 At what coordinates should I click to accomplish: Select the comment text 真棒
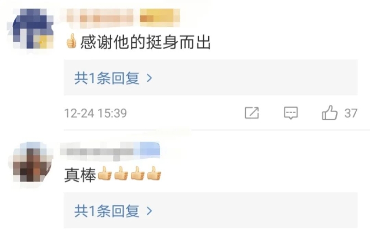[x=80, y=175]
